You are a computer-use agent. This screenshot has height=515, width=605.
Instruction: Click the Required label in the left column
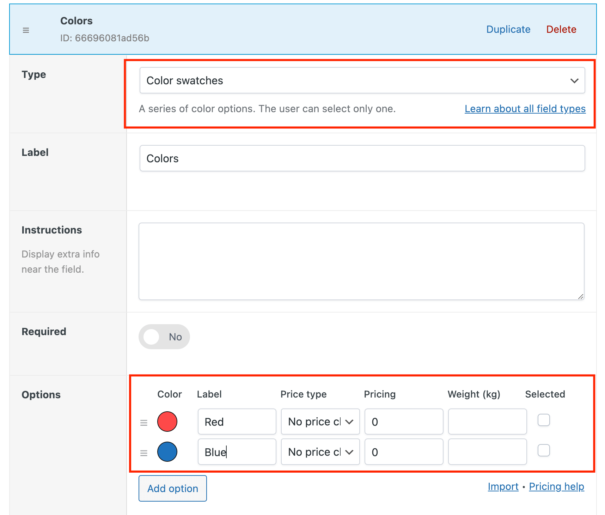(x=44, y=332)
